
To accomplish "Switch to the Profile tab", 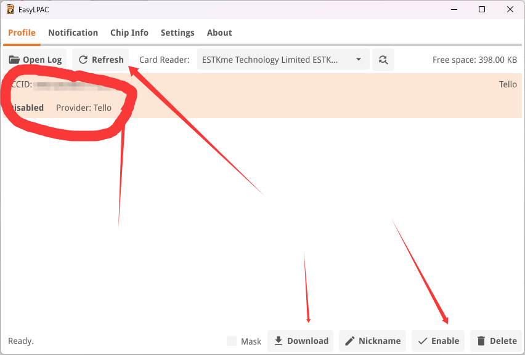I will tap(22, 33).
